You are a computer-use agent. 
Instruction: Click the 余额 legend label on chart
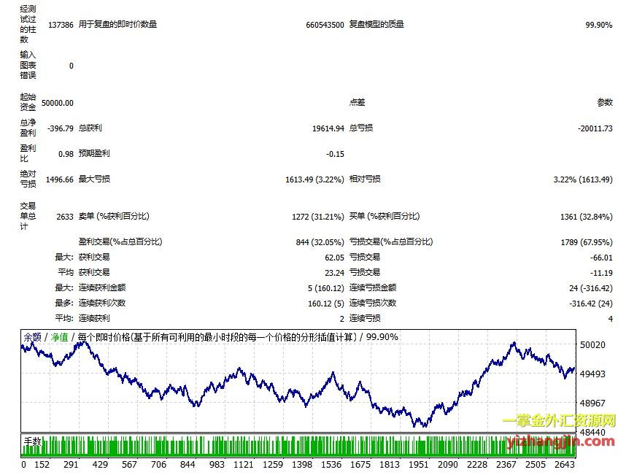pos(33,337)
